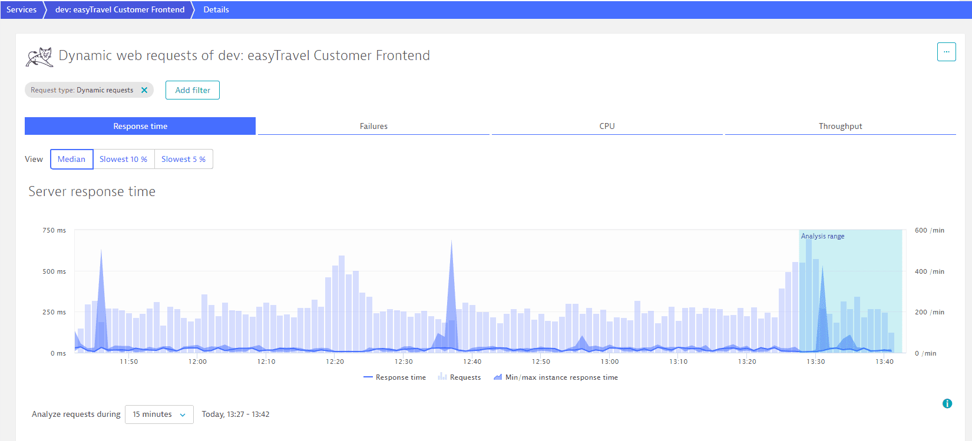Screen dimensions: 972x441
Task: Click the Response time legend line icon
Action: tap(368, 377)
